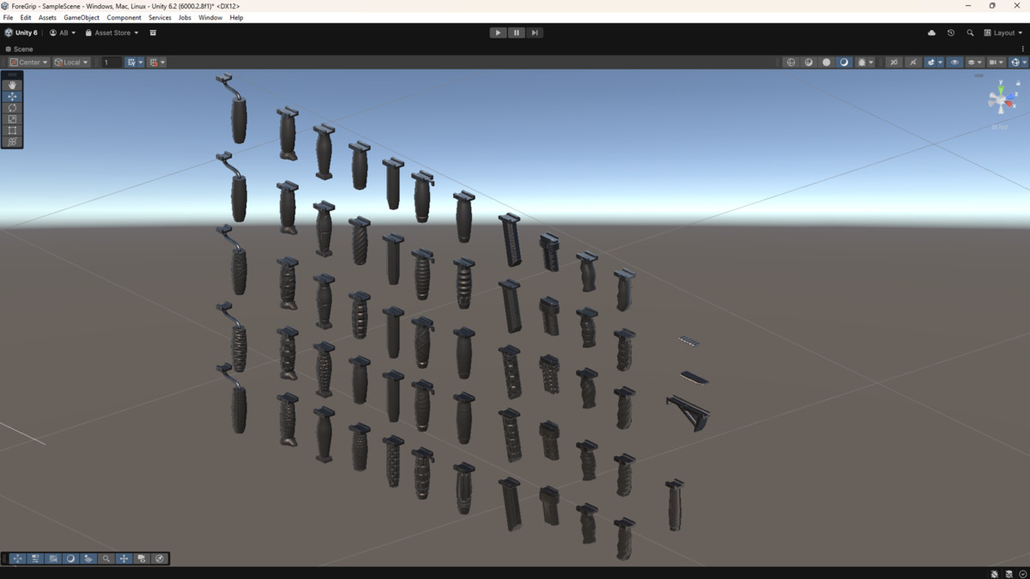Select the Hand view tool

(x=11, y=84)
